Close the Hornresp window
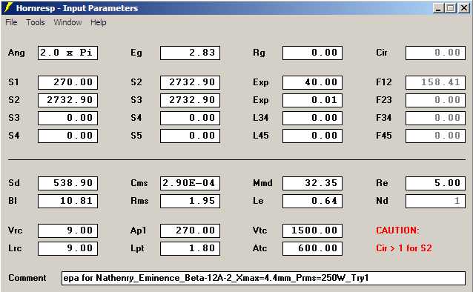Screen dimensions: 473x292 tap(463, 8)
